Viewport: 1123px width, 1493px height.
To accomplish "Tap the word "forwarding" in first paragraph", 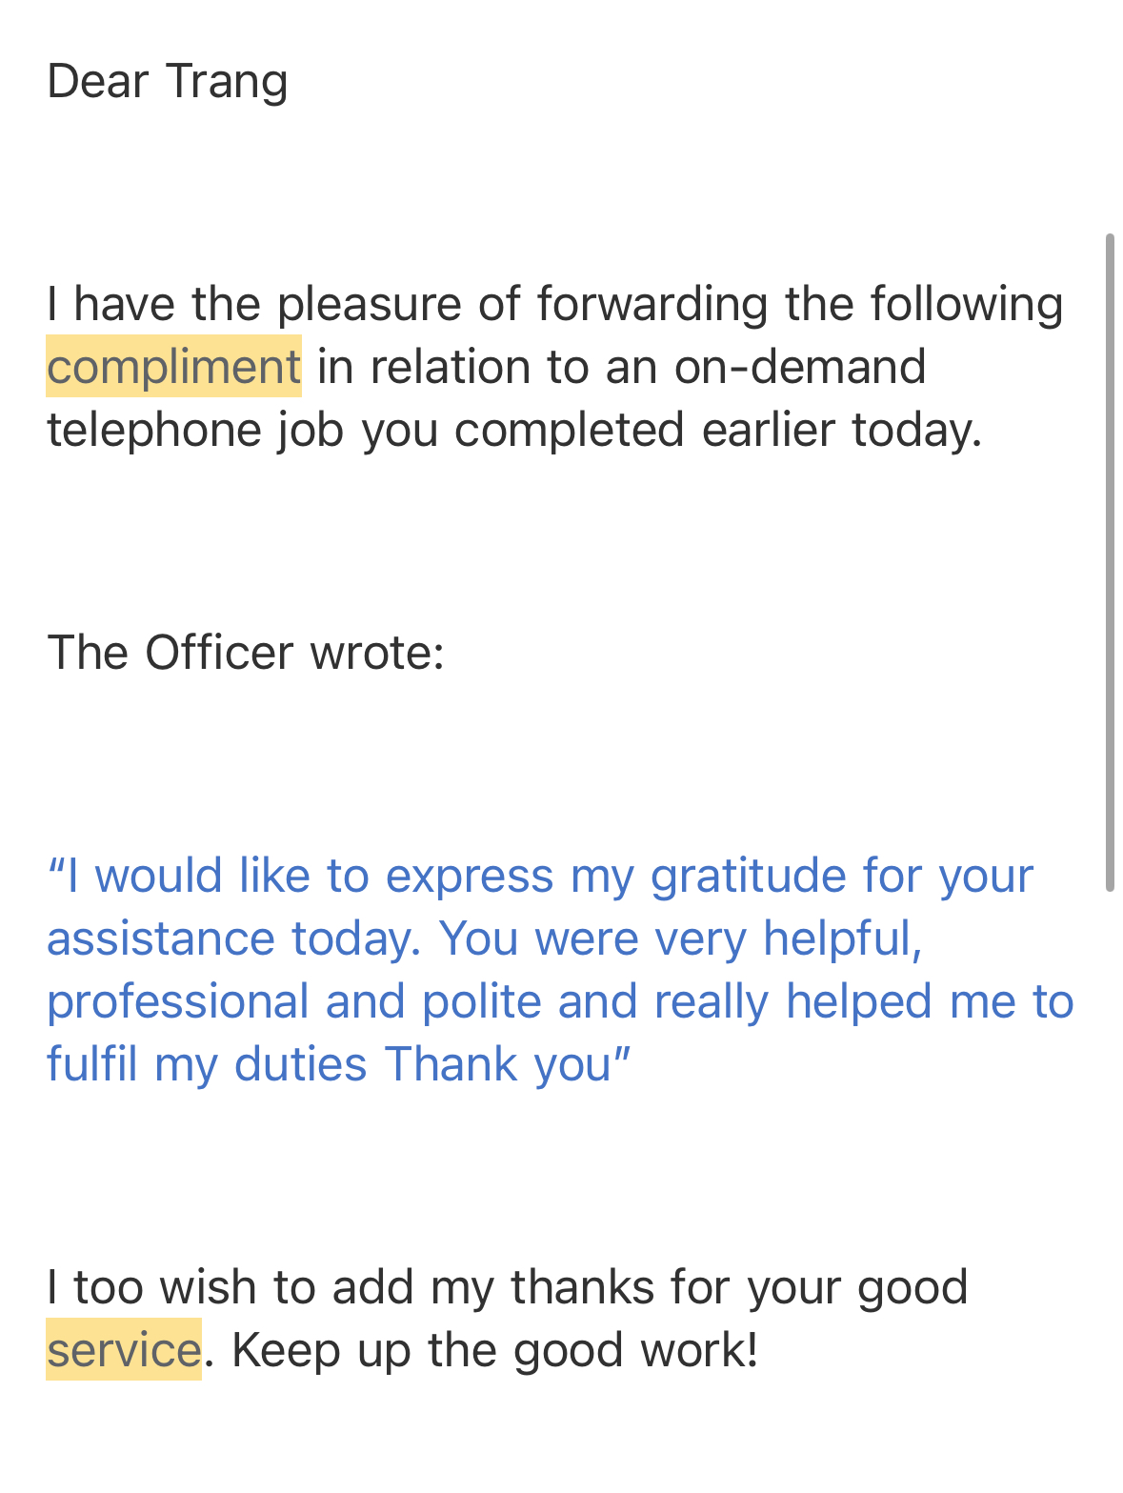I will [x=652, y=305].
